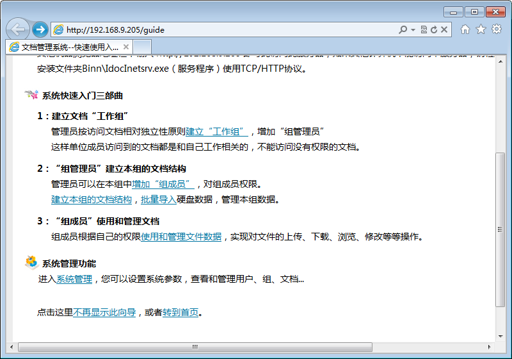512x359 pixels.
Task: Toggle the compatibility view icon
Action: click(424, 29)
